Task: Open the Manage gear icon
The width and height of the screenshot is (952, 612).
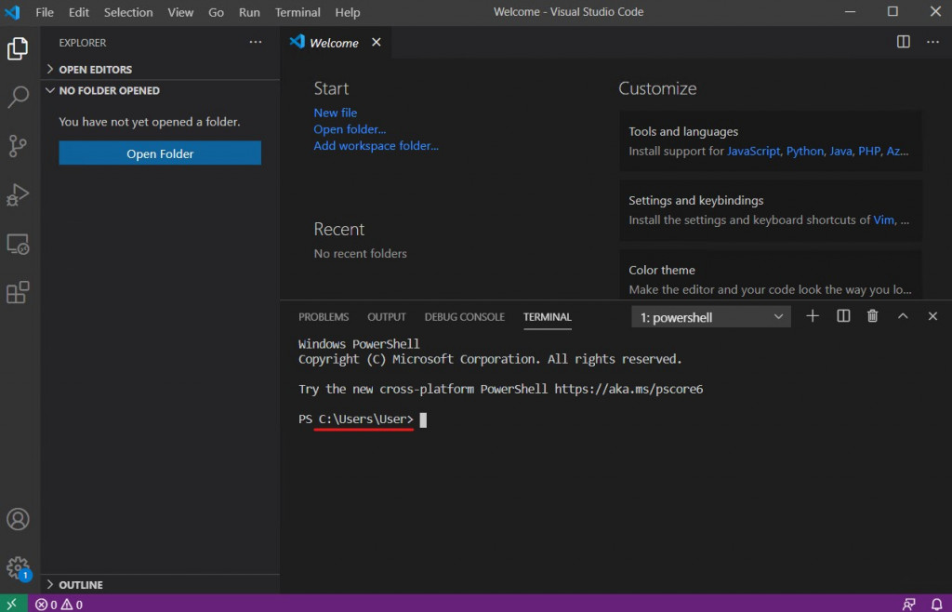Action: pyautogui.click(x=18, y=568)
